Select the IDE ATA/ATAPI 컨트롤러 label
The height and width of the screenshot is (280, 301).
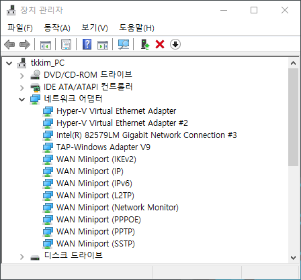88,86
